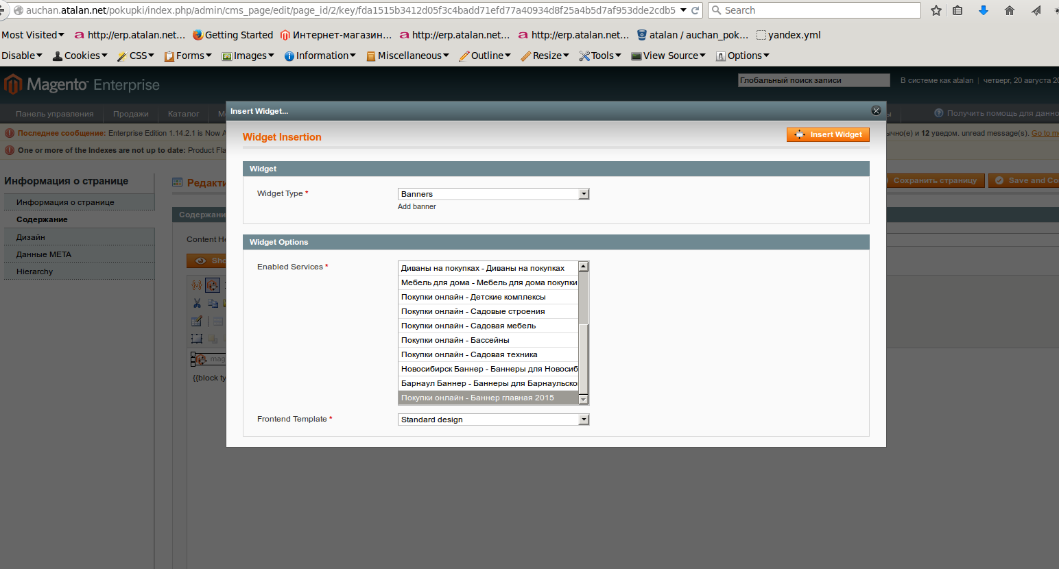Click the Cut scissors editor icon

(197, 303)
